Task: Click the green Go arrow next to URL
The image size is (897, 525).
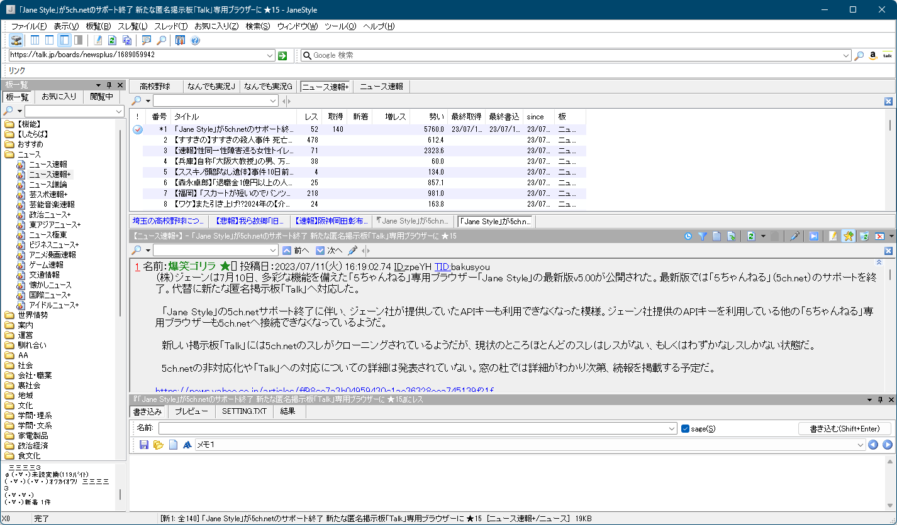Action: [282, 55]
